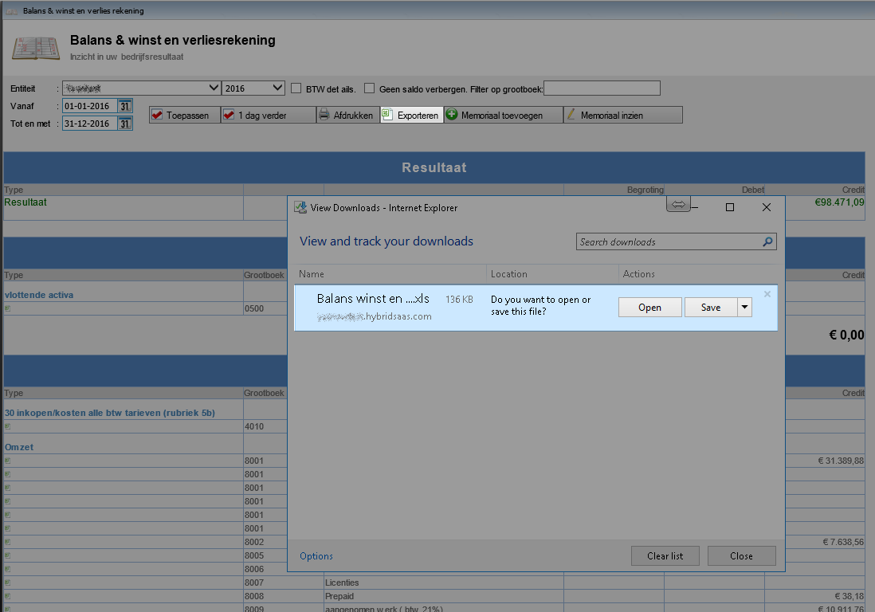
Task: Click the Filter op grootboek input field
Action: point(602,88)
